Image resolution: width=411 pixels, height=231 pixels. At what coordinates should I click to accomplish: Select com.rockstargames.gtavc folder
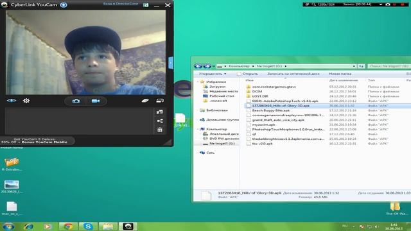point(274,87)
